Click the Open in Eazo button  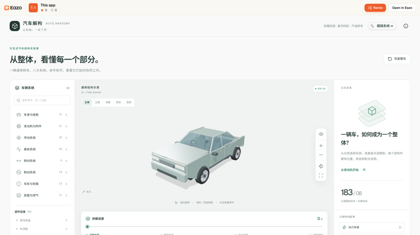[x=402, y=8]
